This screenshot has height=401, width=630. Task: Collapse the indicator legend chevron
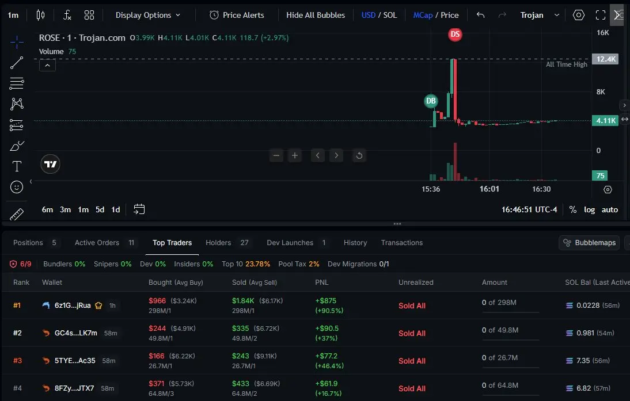(47, 65)
